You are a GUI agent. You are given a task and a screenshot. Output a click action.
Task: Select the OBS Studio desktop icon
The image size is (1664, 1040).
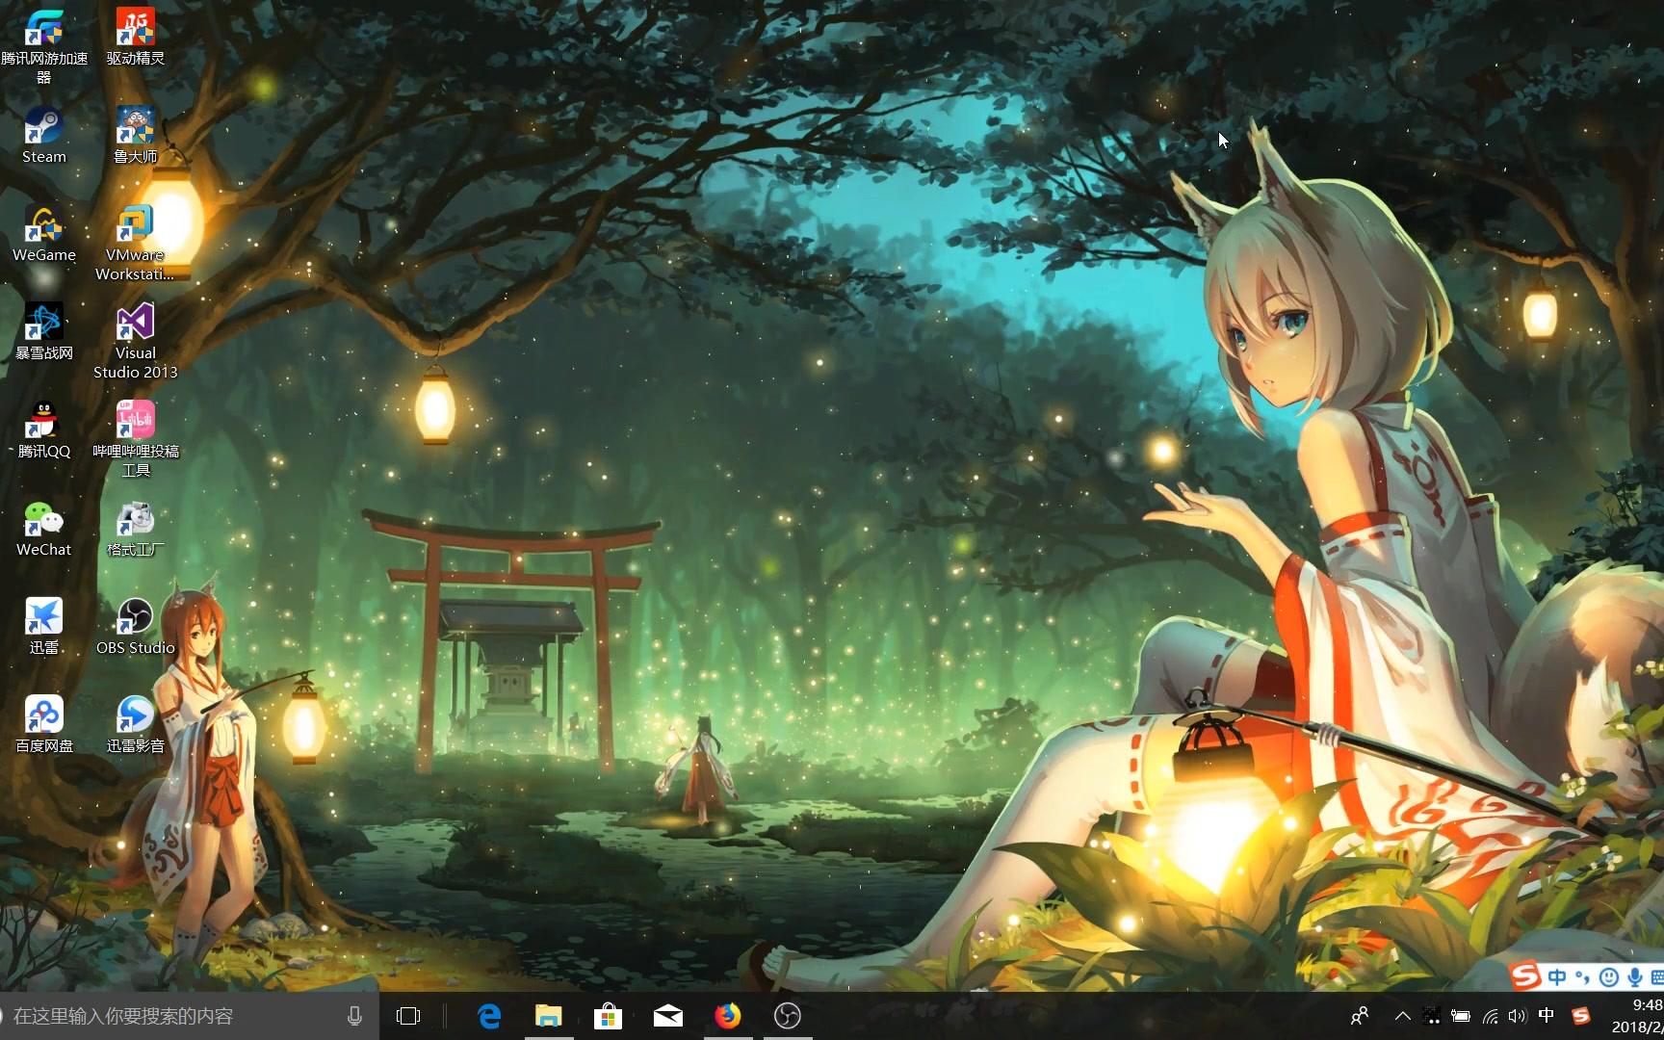point(136,626)
